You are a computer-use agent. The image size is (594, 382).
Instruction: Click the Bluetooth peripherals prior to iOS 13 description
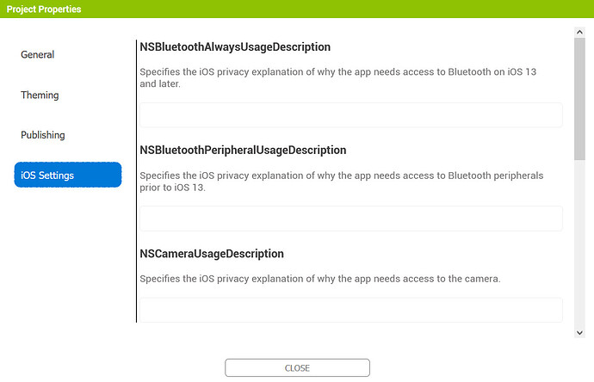341,181
